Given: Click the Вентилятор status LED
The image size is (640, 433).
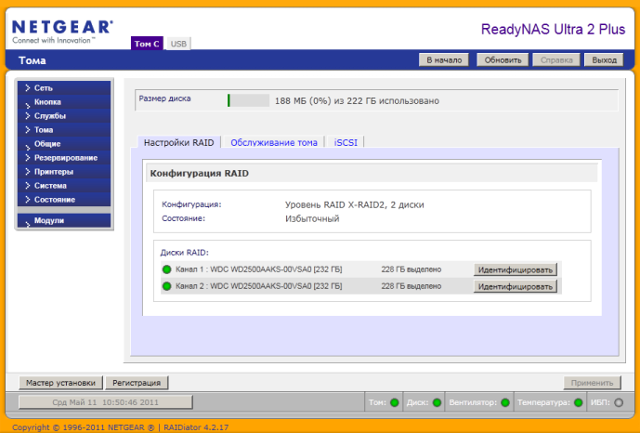Looking at the screenshot, I should click(505, 402).
